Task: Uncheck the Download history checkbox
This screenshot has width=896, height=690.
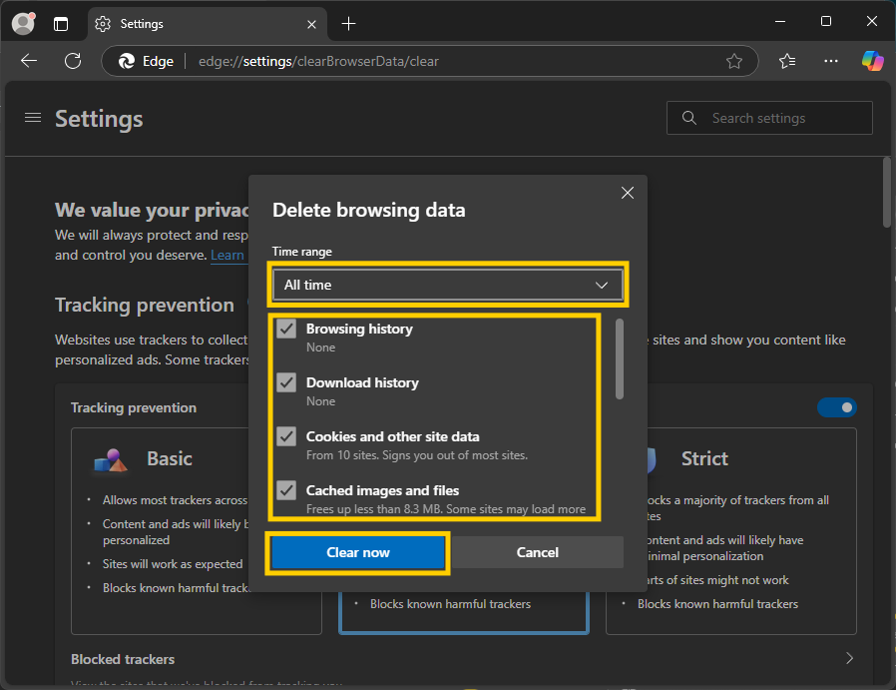Action: [x=286, y=382]
